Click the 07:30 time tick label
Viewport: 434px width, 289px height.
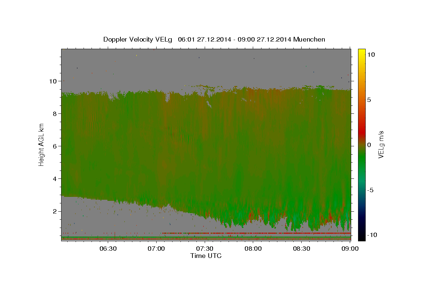205,249
